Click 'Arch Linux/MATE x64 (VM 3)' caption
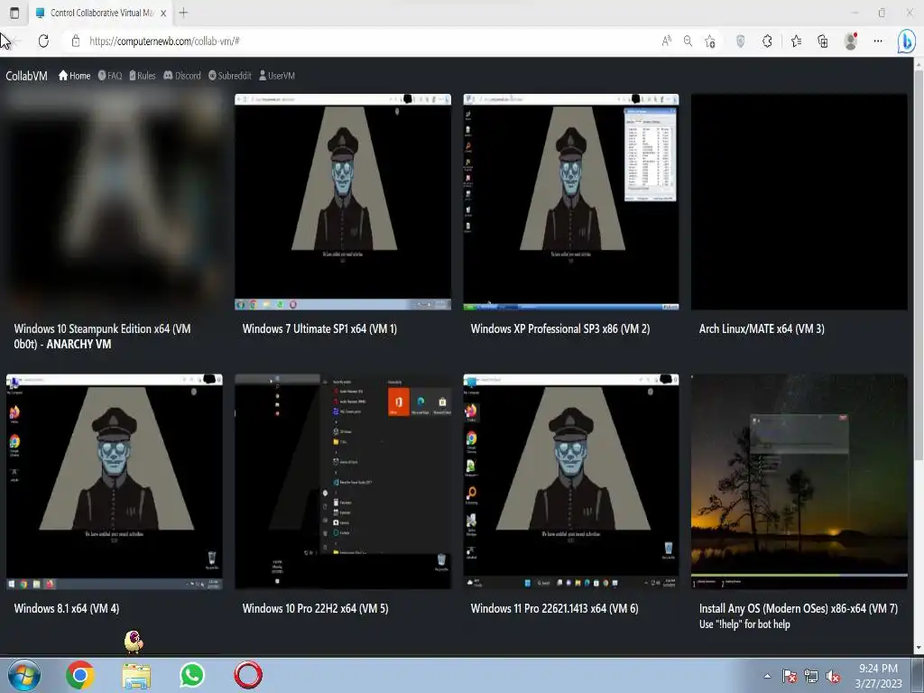Image resolution: width=924 pixels, height=693 pixels. pos(762,328)
